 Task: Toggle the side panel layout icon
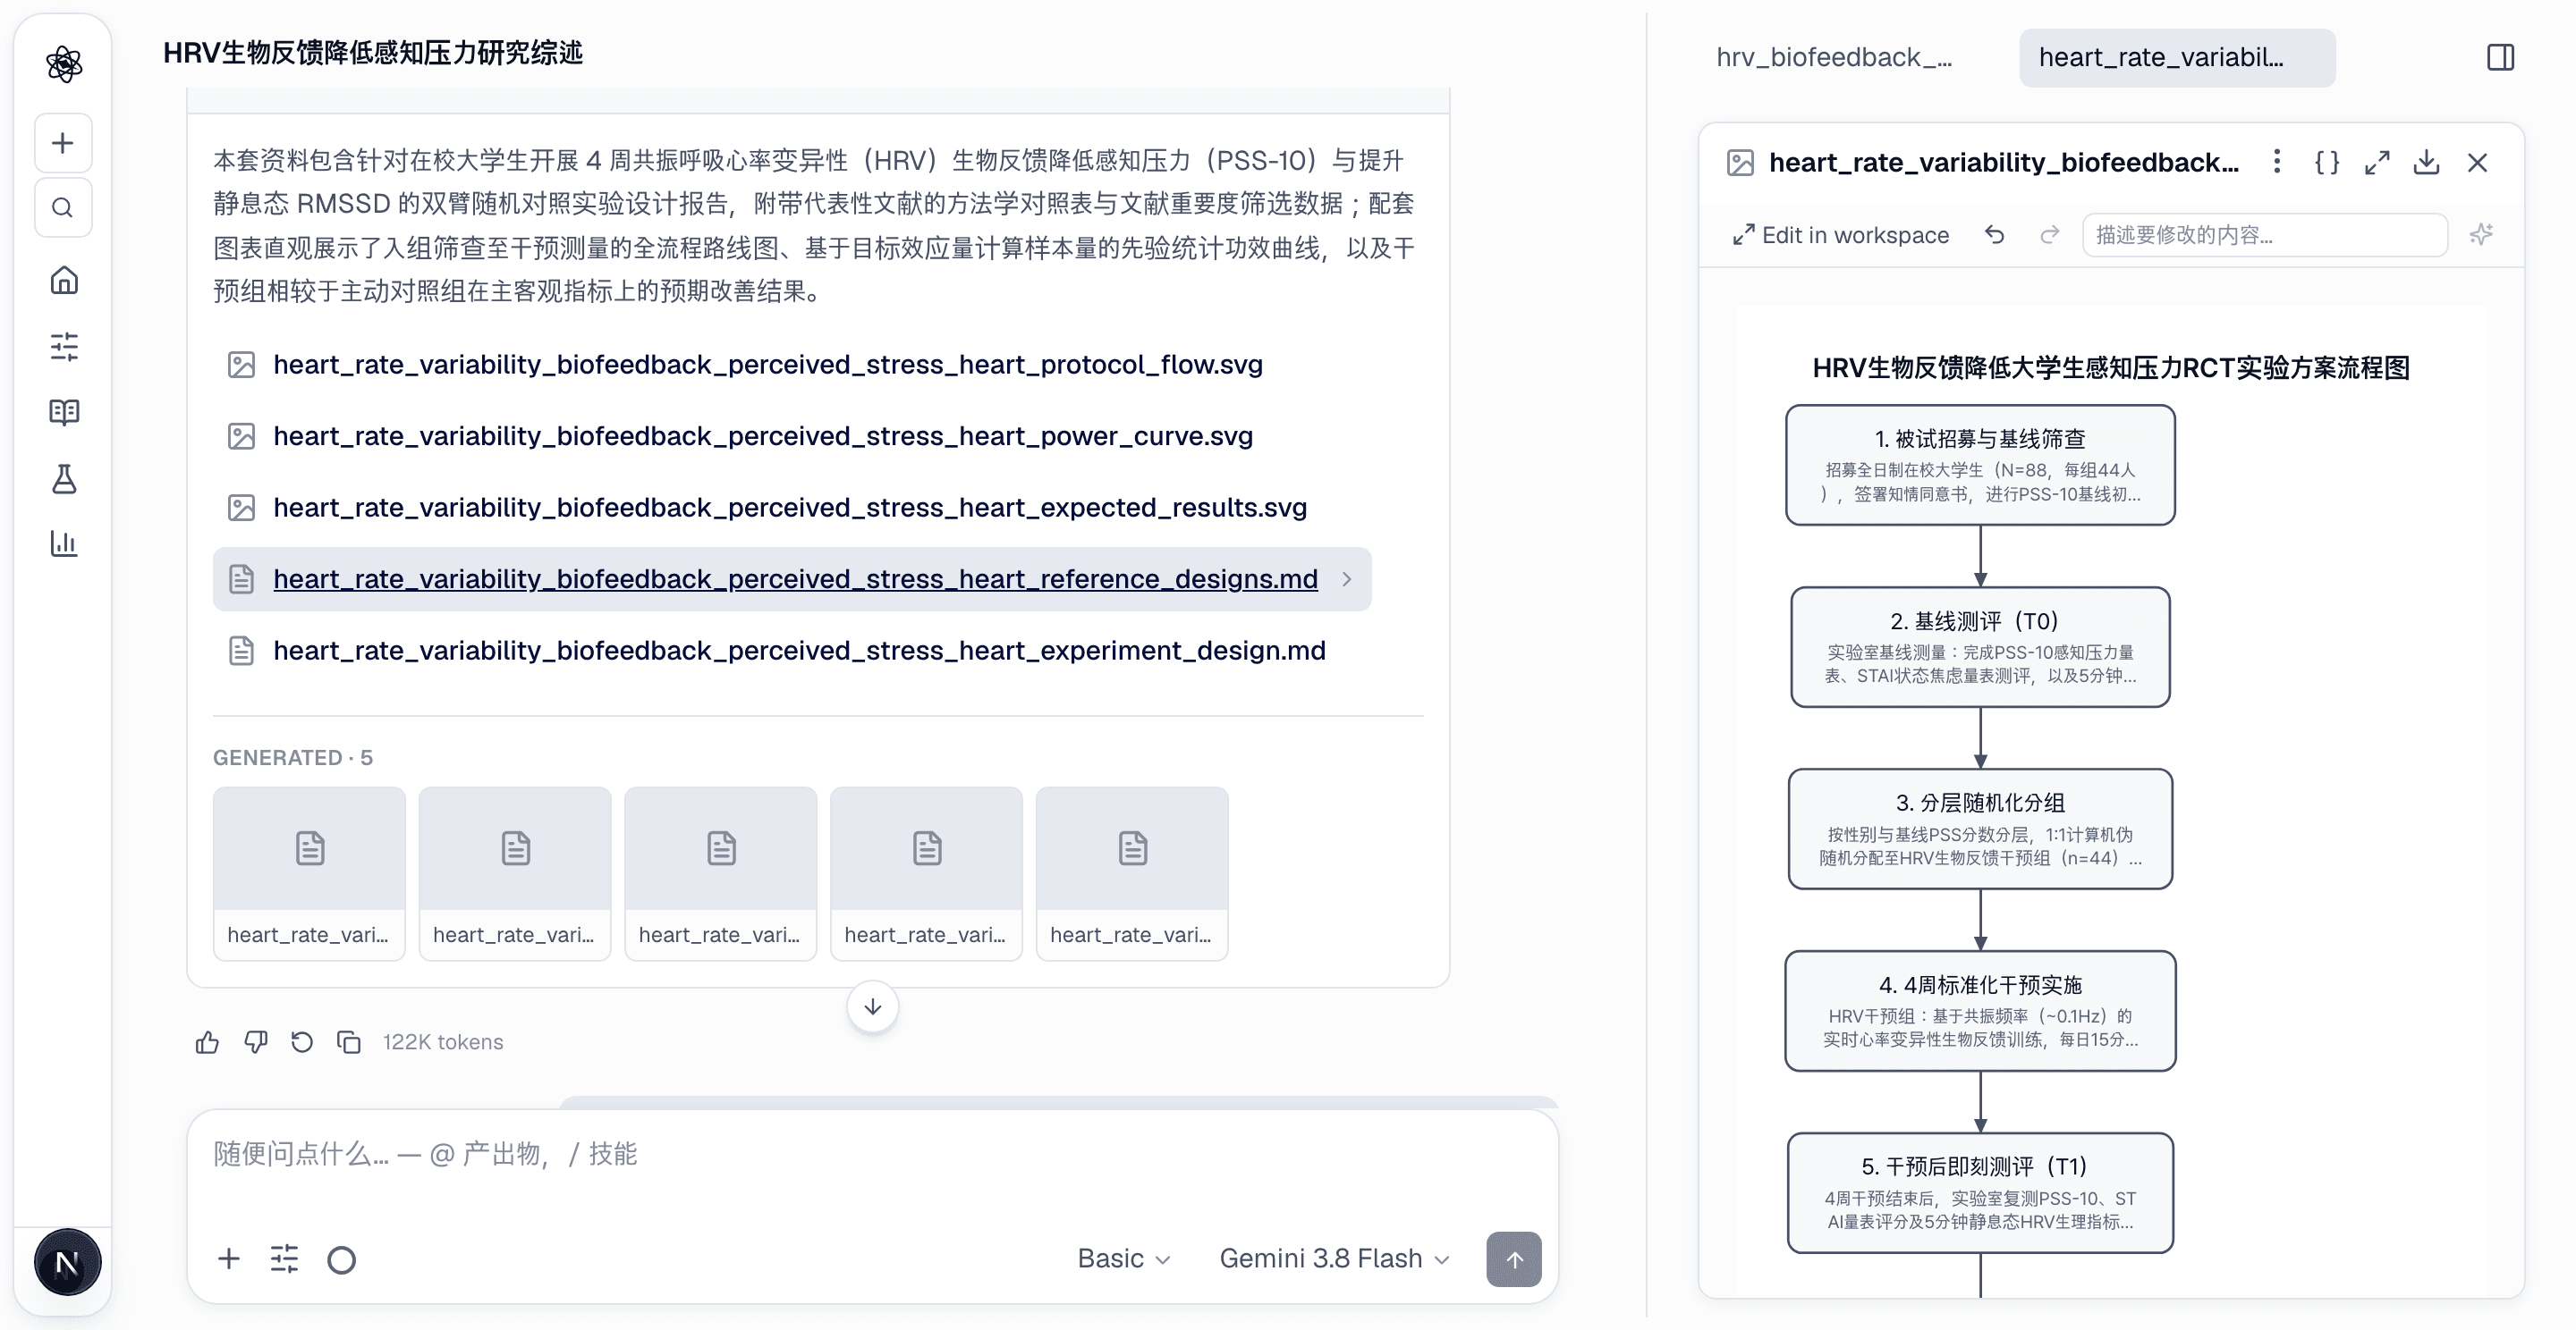(x=2500, y=57)
